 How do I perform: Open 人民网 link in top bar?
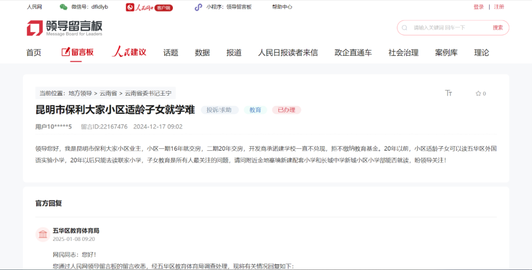click(34, 7)
